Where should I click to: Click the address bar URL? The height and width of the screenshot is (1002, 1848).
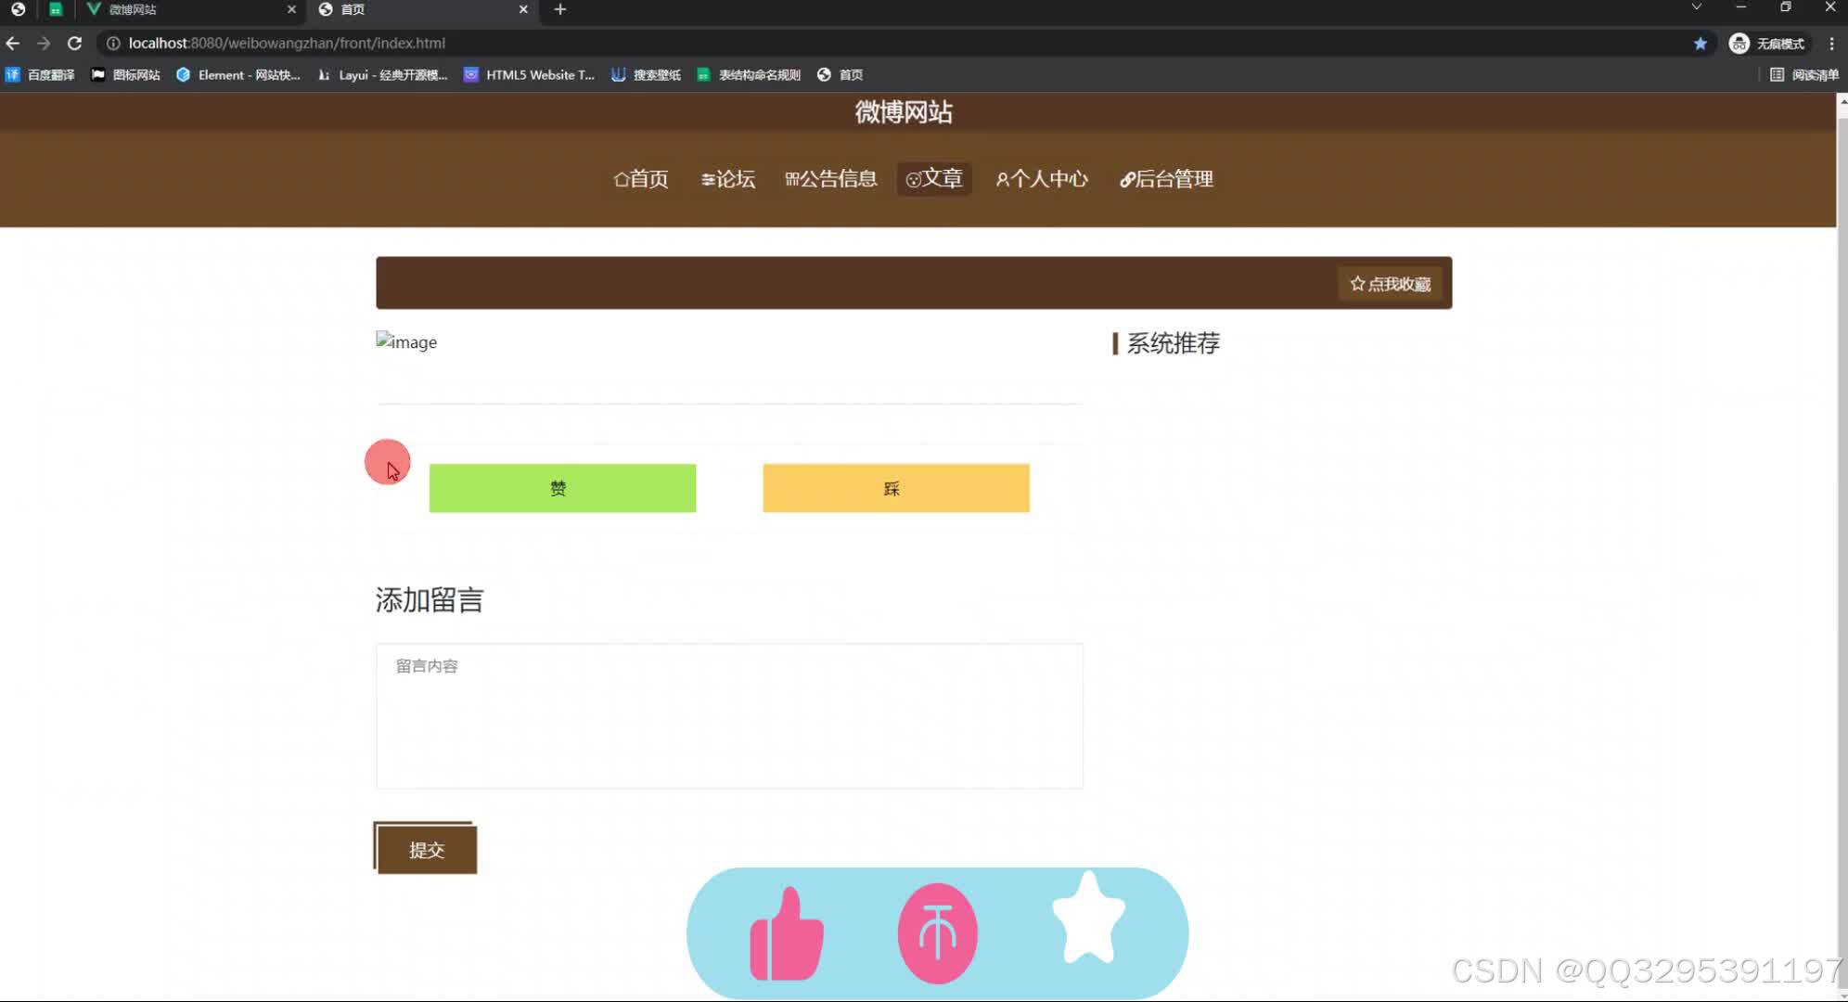(287, 44)
